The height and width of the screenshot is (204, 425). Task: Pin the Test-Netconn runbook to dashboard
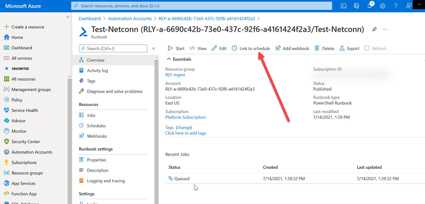coord(374,29)
